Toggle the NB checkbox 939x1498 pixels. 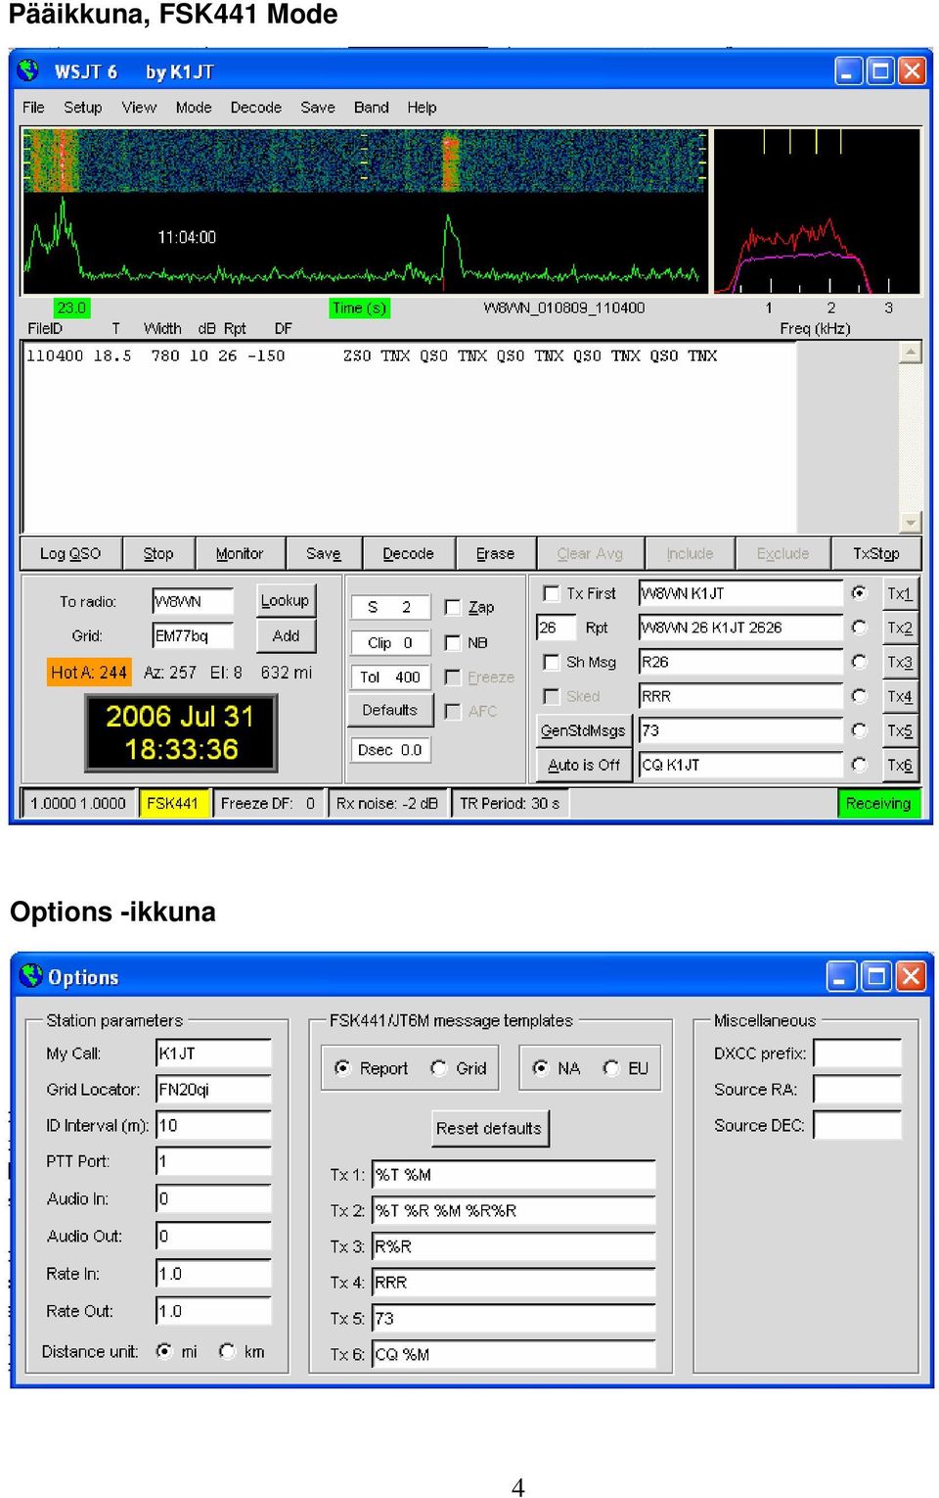pyautogui.click(x=453, y=642)
